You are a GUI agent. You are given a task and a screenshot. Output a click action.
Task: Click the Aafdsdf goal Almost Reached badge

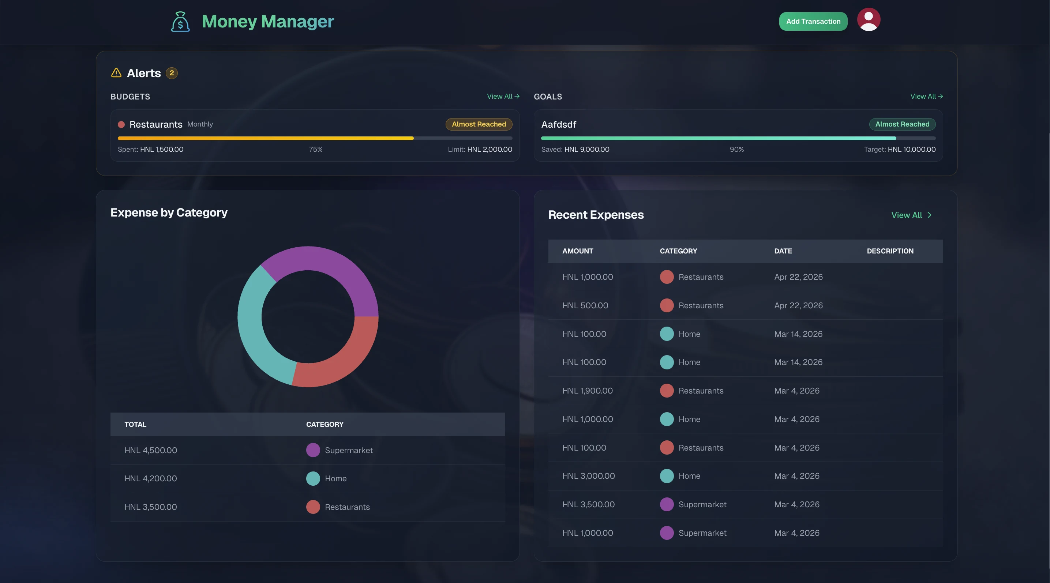coord(903,124)
